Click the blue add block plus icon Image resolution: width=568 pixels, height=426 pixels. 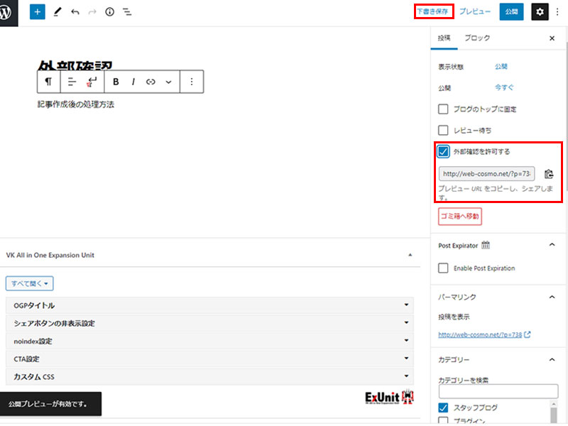[x=38, y=12]
